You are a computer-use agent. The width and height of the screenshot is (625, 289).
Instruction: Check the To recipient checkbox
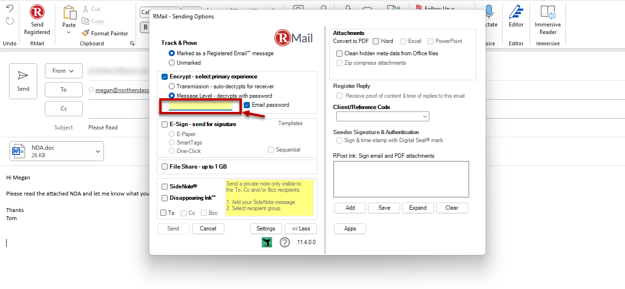click(x=163, y=213)
